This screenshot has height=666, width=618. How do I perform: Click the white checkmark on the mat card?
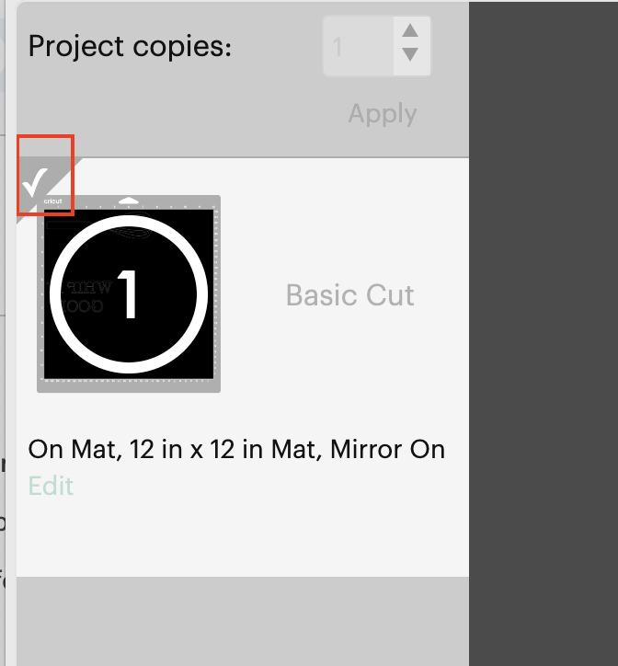click(37, 182)
